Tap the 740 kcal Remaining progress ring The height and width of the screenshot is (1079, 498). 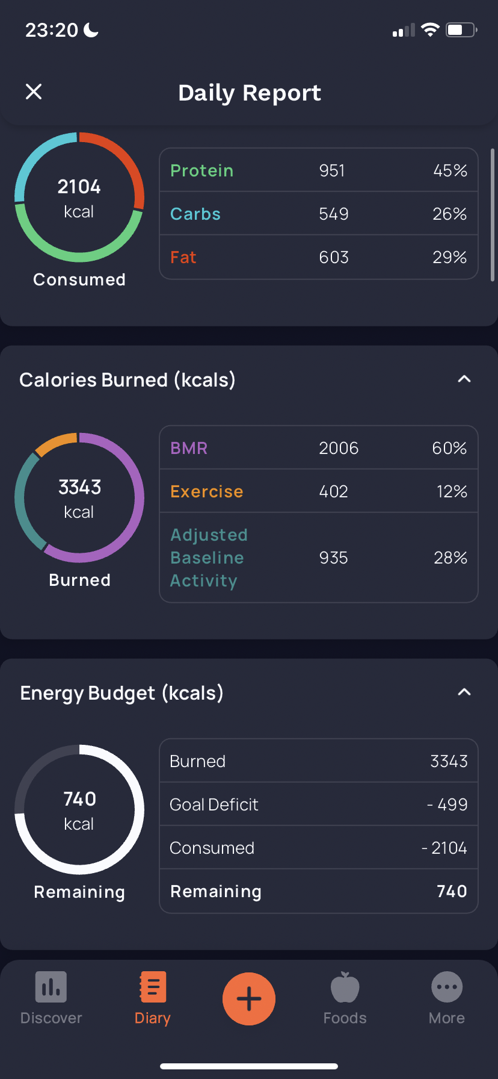79,810
